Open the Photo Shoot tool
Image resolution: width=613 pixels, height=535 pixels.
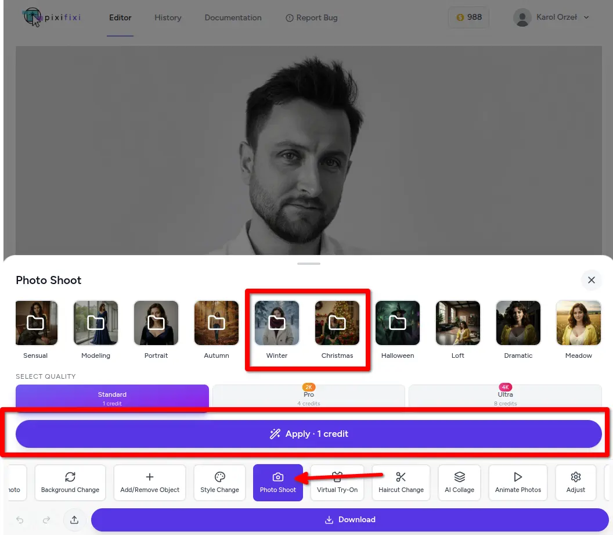[277, 483]
